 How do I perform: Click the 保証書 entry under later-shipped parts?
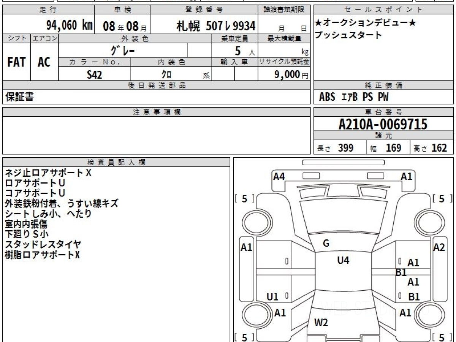[x=19, y=97]
